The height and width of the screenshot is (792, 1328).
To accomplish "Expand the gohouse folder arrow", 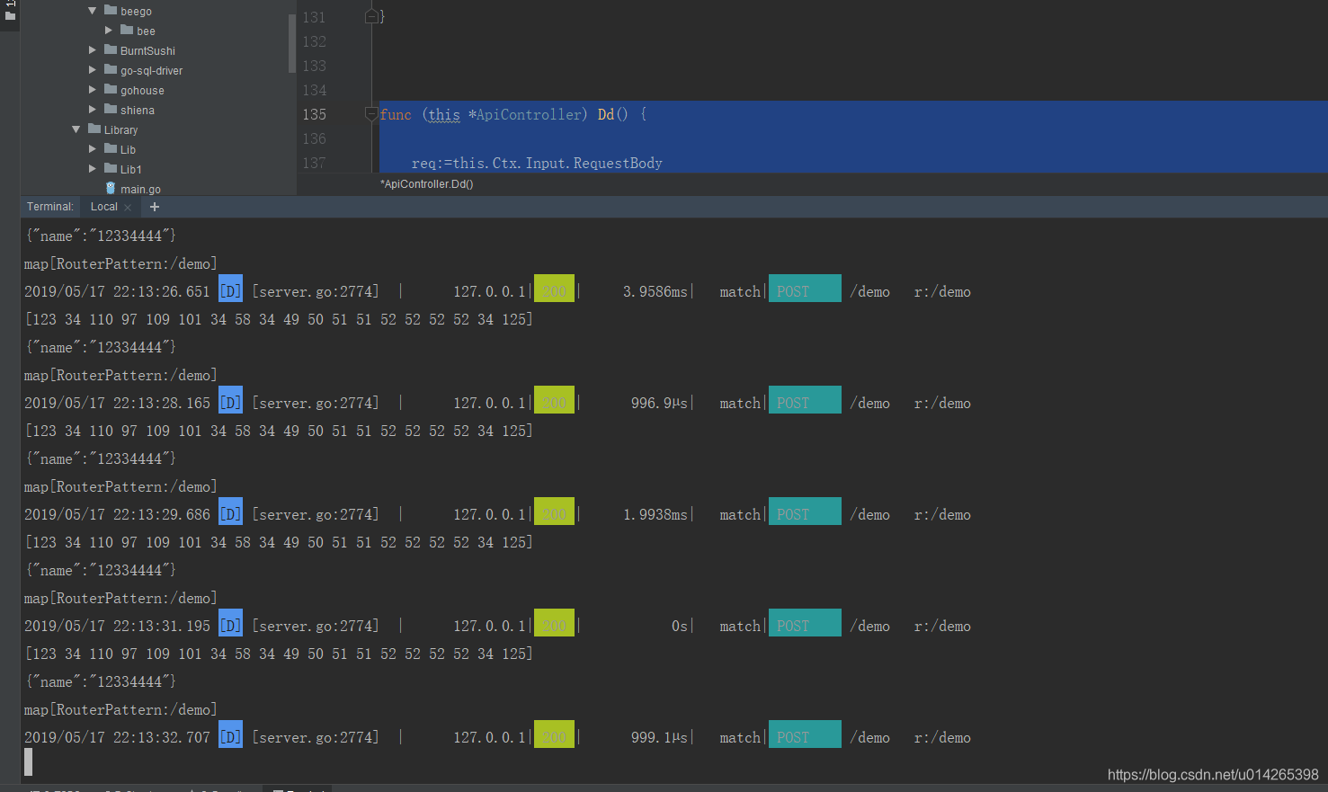I will 93,90.
